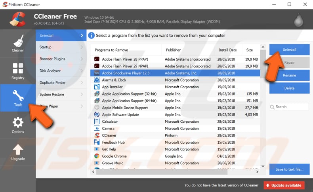313x192 pixels.
Task: Sort by Size column header
Action: click(x=251, y=50)
